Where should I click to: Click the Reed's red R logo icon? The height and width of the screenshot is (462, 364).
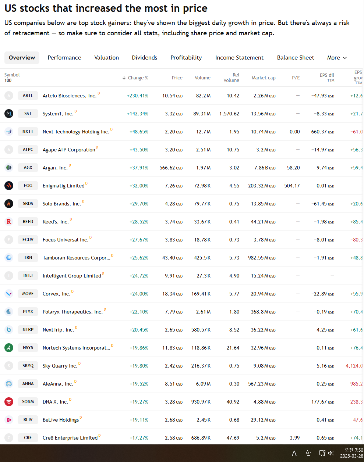tap(9, 222)
